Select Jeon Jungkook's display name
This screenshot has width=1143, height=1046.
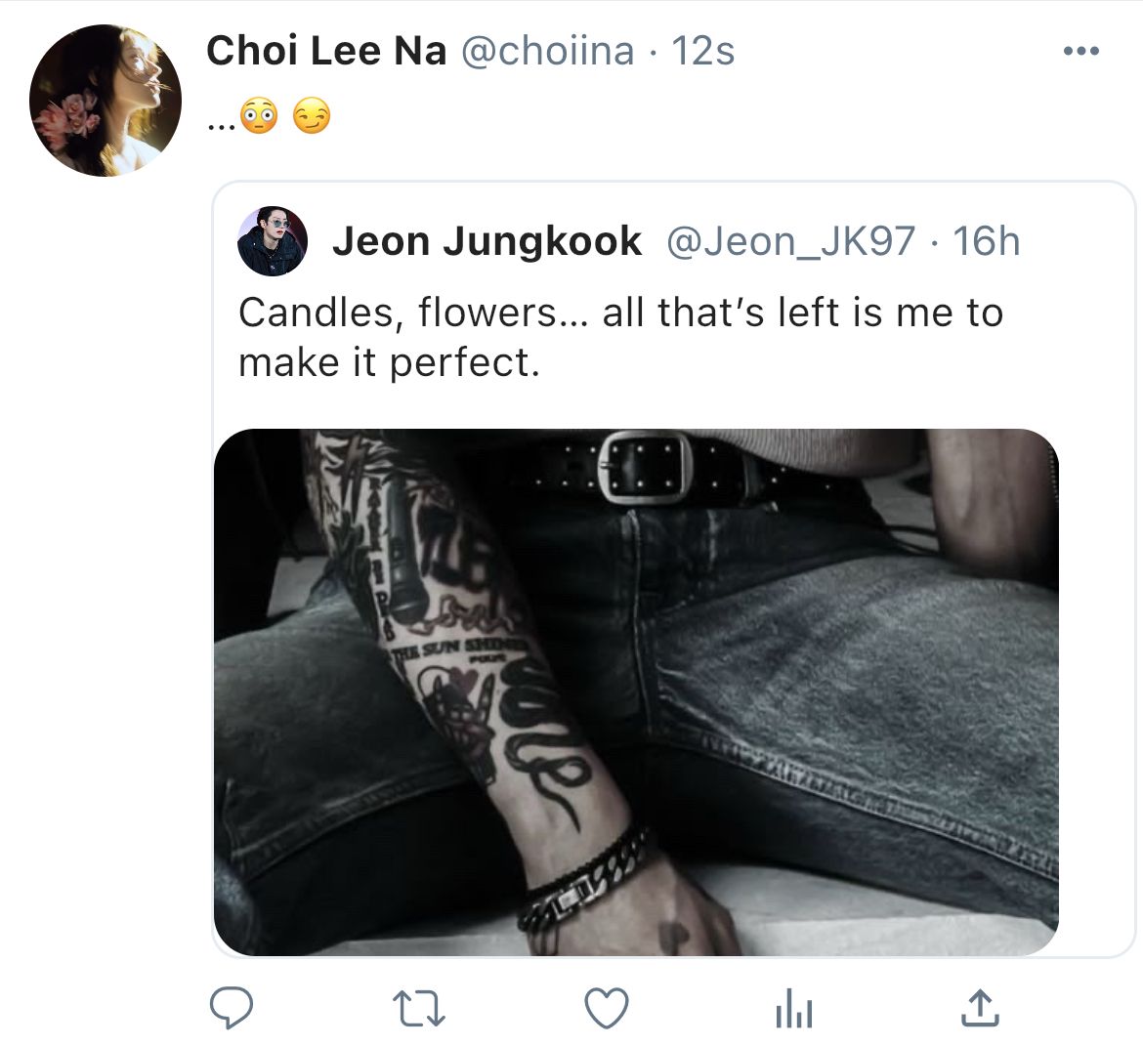(487, 241)
